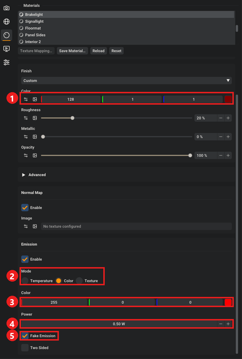Decrease Metallic with minus button
Image resolution: width=242 pixels, height=359 pixels.
(221, 137)
